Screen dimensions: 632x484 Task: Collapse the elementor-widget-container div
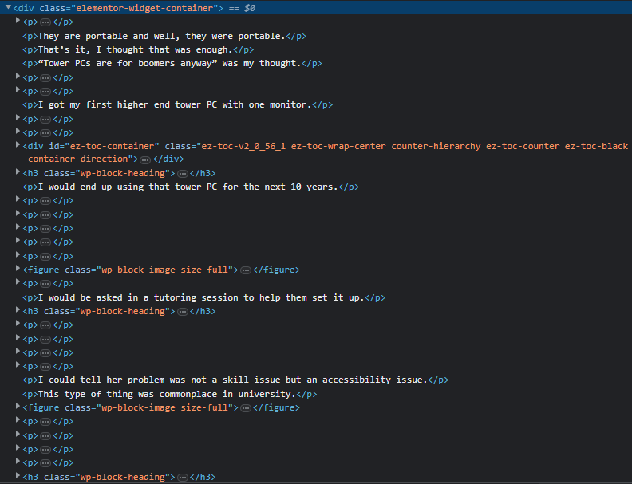click(x=8, y=7)
